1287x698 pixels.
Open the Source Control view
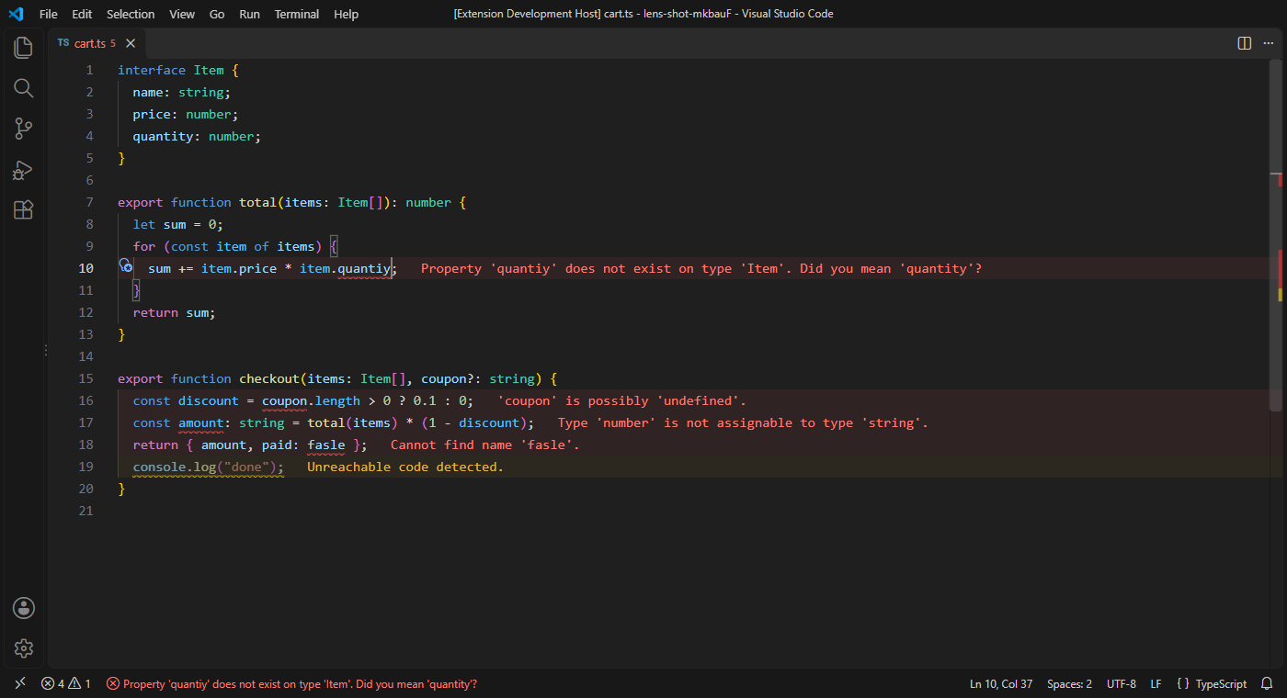pos(24,129)
